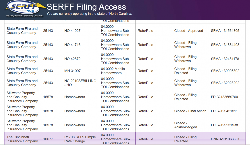Click R1708 RF09 Simple Rate Change

tap(80, 139)
